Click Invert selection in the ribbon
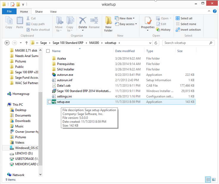The height and width of the screenshot is (184, 219). [188, 30]
